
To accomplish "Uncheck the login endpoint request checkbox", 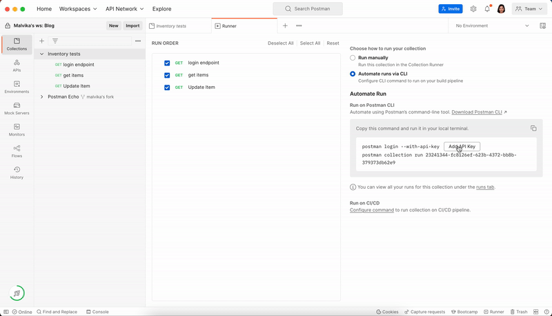I will [x=167, y=63].
